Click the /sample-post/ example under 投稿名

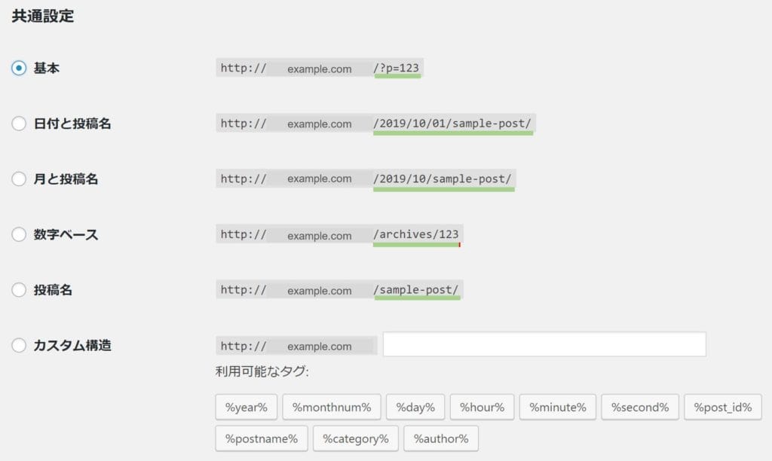pyautogui.click(x=417, y=290)
